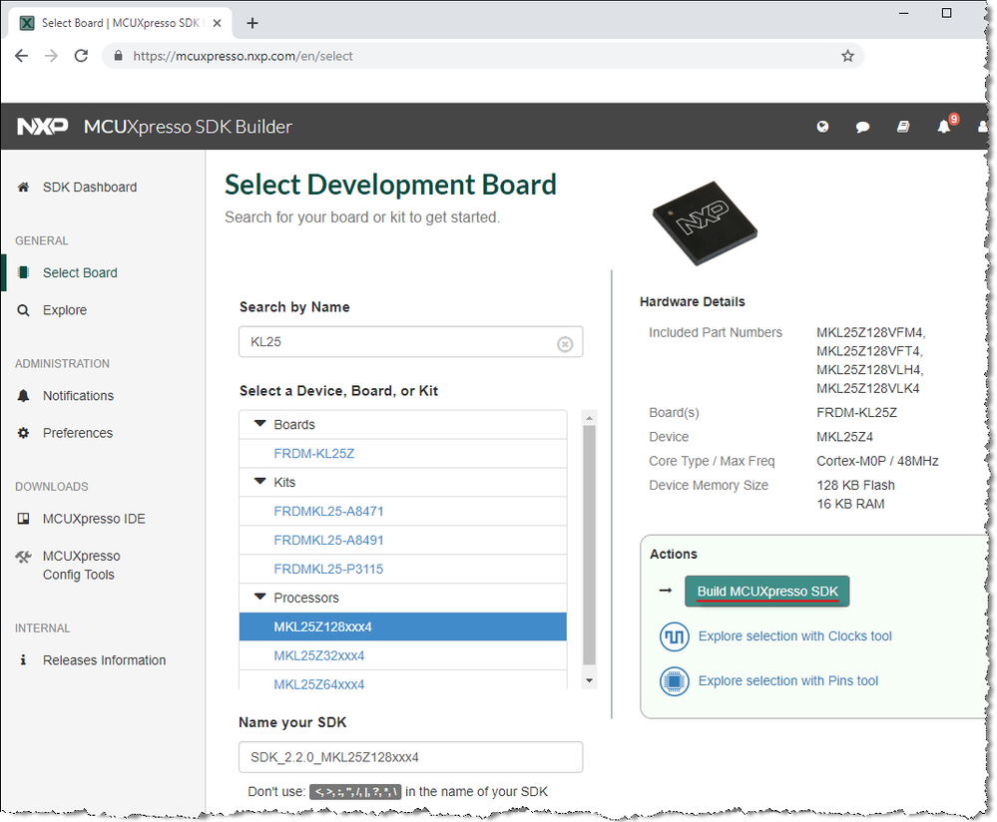Select board FRDM-KL25Z
Viewport: 997px width, 822px height.
click(314, 453)
